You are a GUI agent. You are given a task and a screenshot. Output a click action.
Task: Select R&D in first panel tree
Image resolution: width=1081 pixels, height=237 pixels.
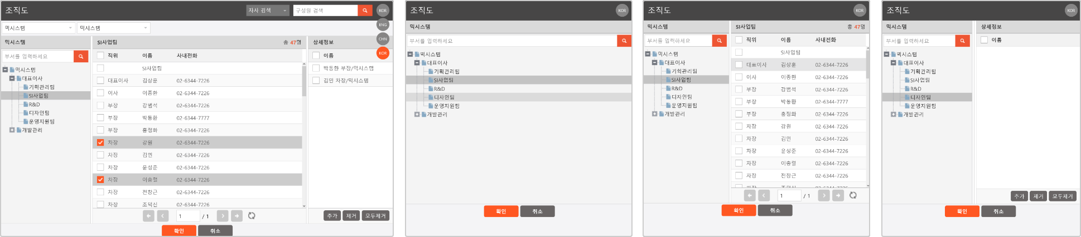click(35, 105)
